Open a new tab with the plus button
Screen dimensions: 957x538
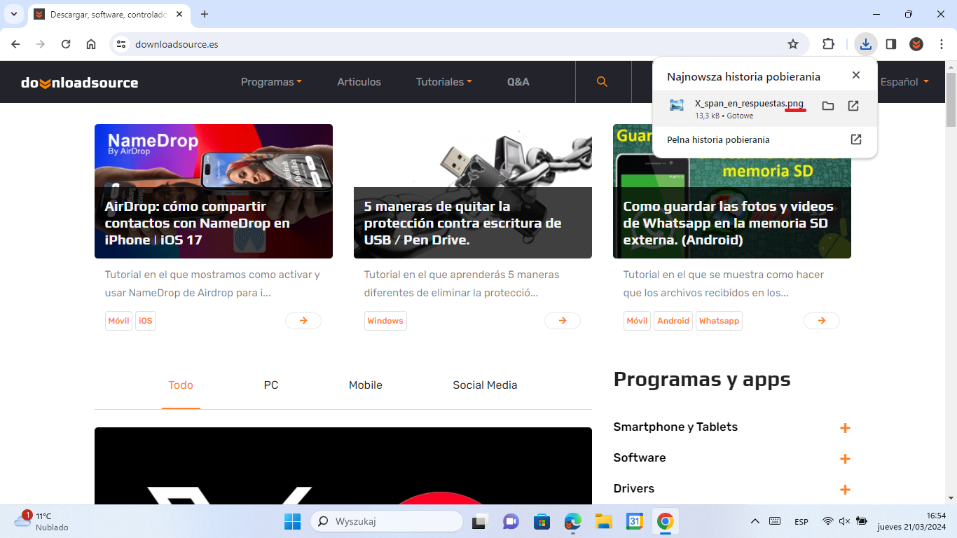pos(205,14)
